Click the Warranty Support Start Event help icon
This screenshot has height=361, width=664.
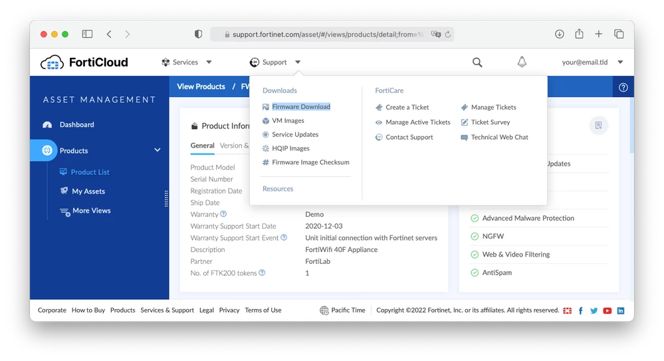284,237
